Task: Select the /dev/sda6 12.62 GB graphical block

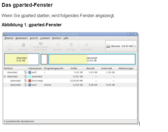Action: (92, 59)
